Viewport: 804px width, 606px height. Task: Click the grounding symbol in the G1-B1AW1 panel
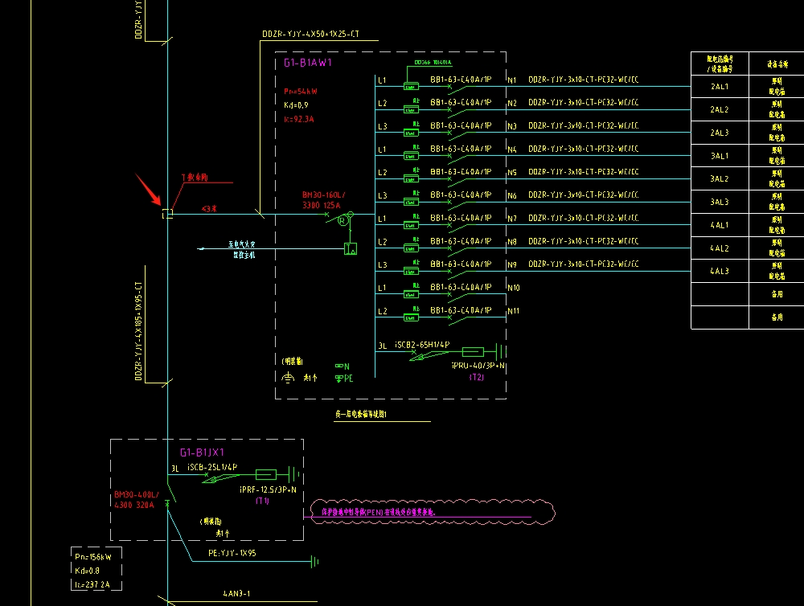(x=288, y=378)
